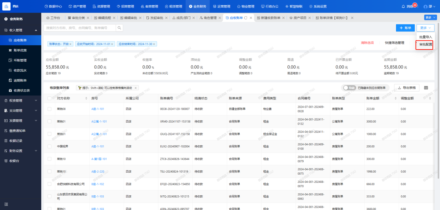440x210 pixels.
Task: Open 快捷筛选管理
Action: [x=395, y=43]
